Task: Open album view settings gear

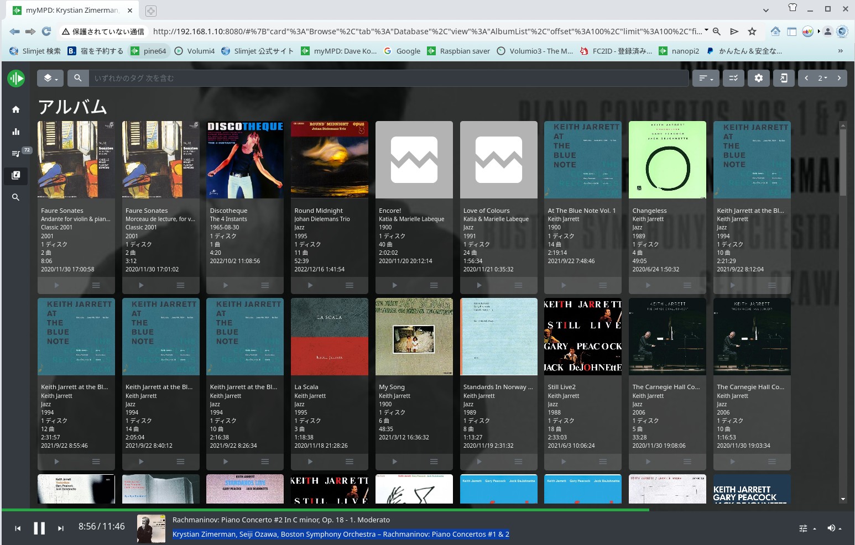Action: tap(759, 78)
